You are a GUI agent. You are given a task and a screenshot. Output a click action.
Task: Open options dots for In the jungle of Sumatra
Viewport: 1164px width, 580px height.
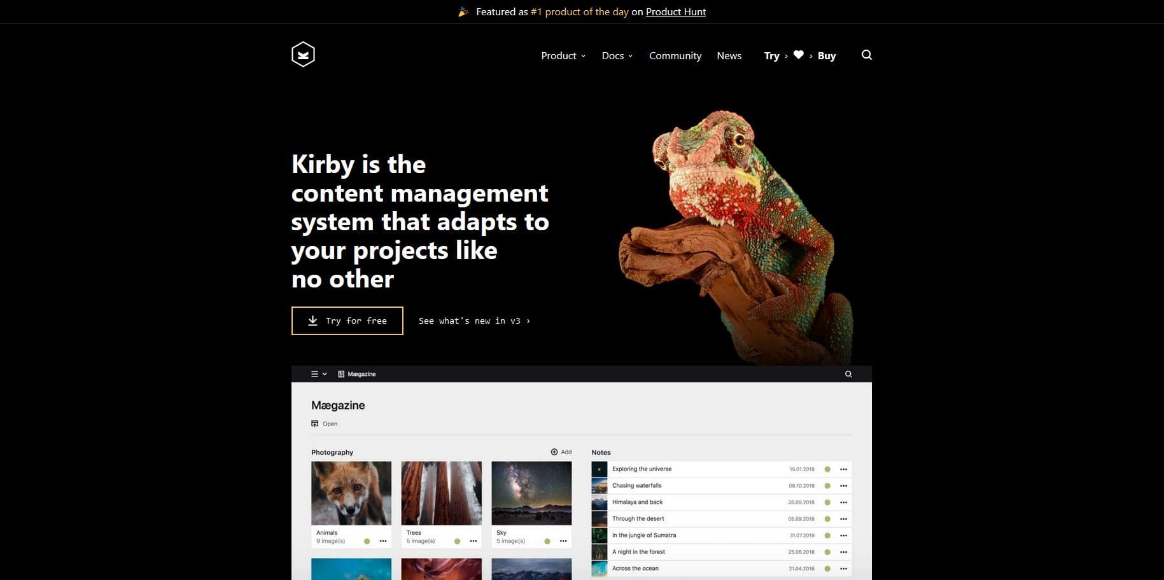tap(843, 535)
